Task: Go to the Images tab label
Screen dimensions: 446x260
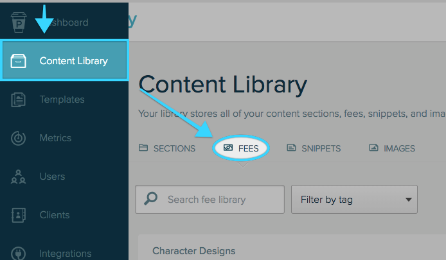Action: pos(399,148)
